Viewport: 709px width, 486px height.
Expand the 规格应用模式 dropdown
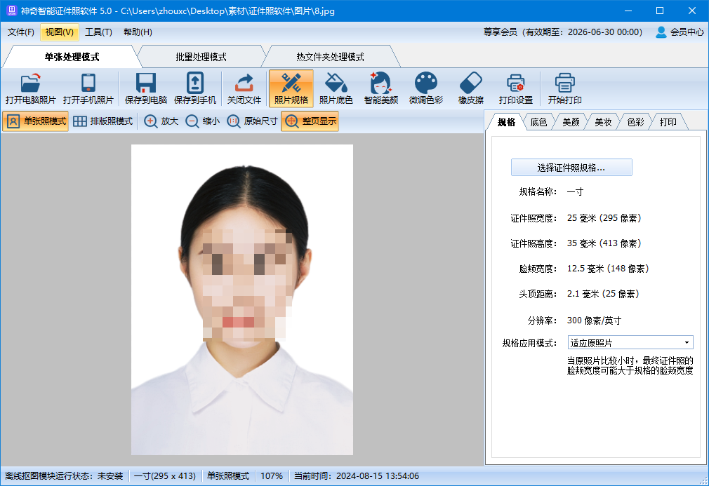pos(686,343)
